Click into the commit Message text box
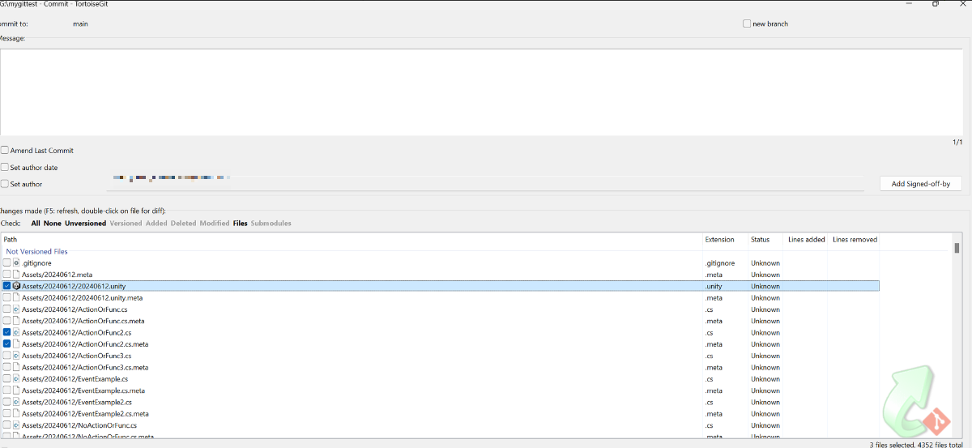The width and height of the screenshot is (972, 448). click(481, 92)
